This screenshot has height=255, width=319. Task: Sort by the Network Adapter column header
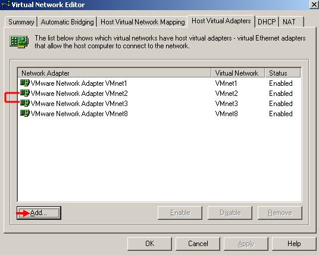point(114,73)
